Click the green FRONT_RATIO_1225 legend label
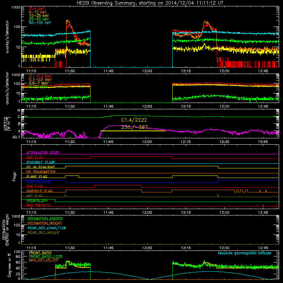 (46, 256)
